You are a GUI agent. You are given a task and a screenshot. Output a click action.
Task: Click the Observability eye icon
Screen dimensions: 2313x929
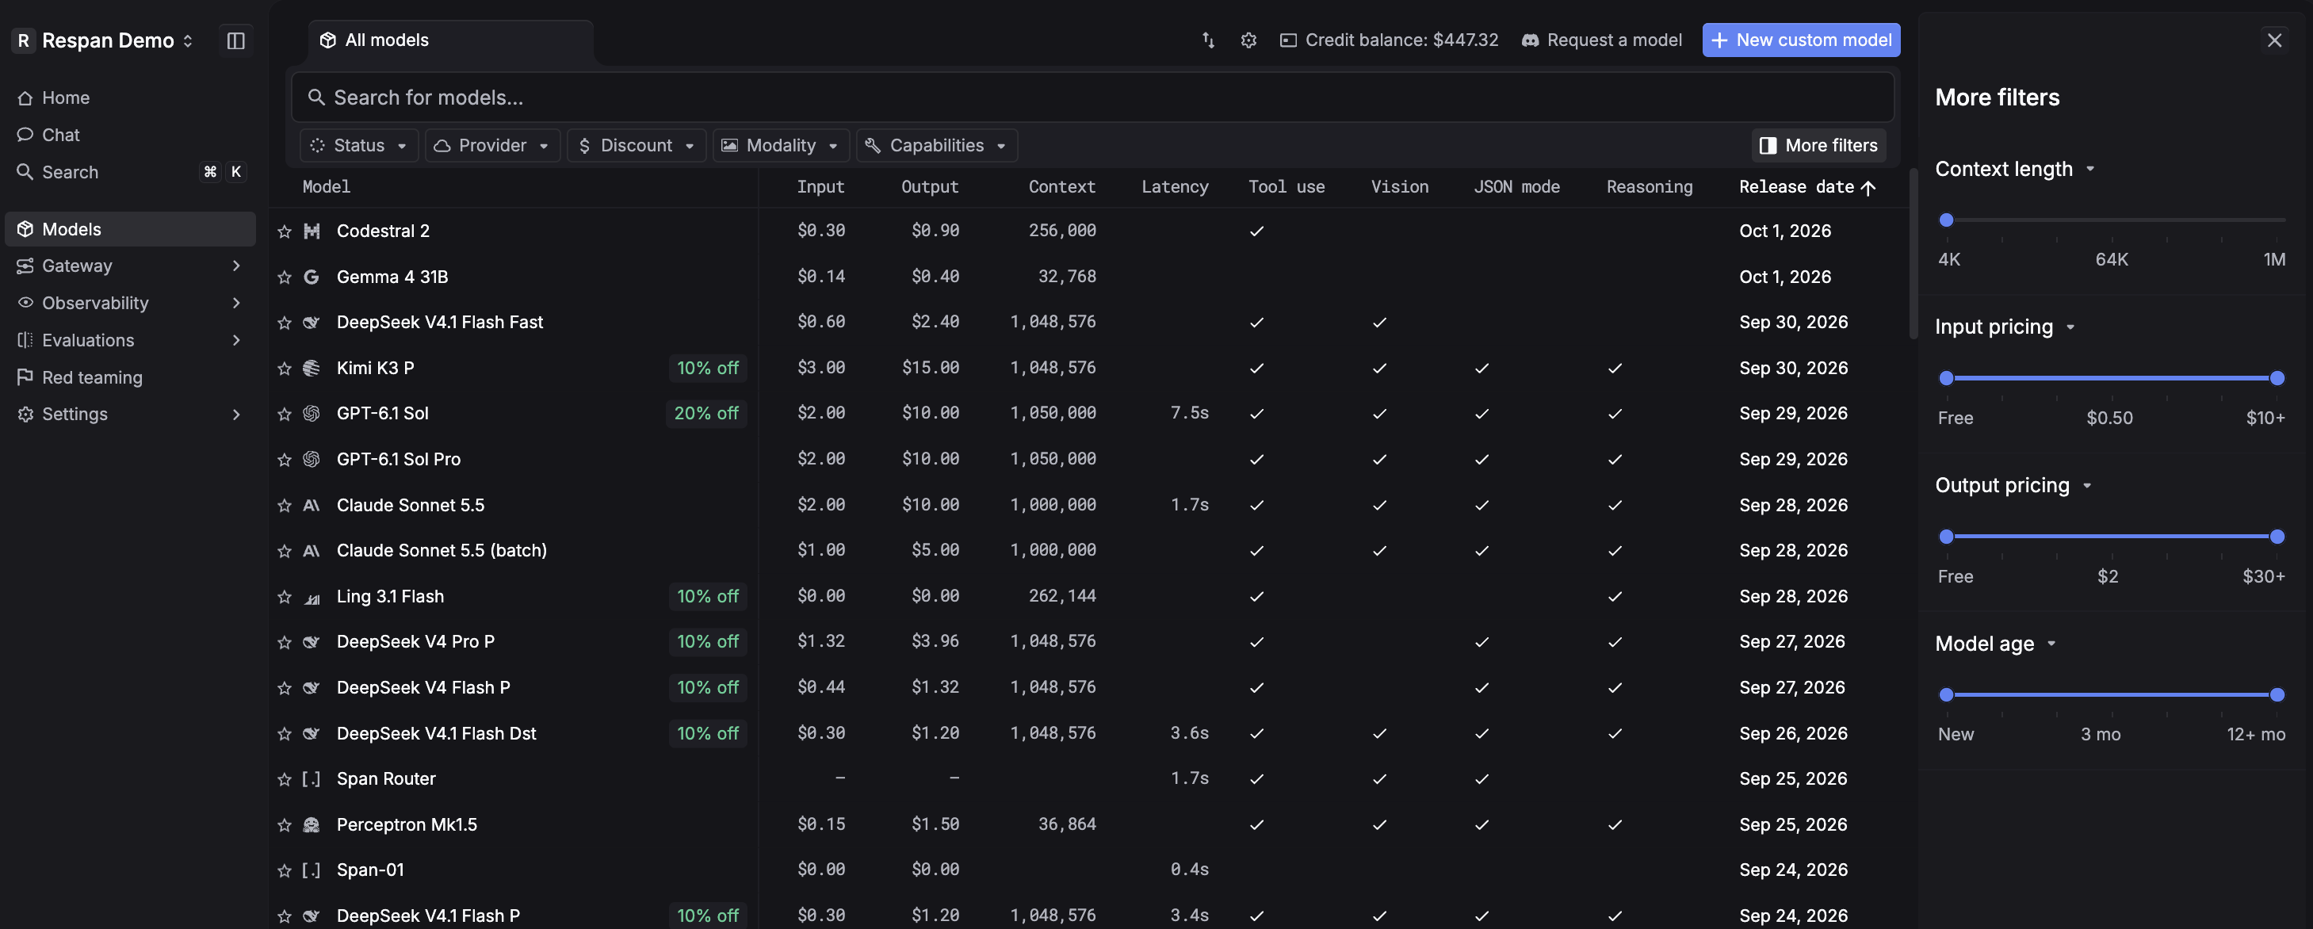click(x=25, y=303)
